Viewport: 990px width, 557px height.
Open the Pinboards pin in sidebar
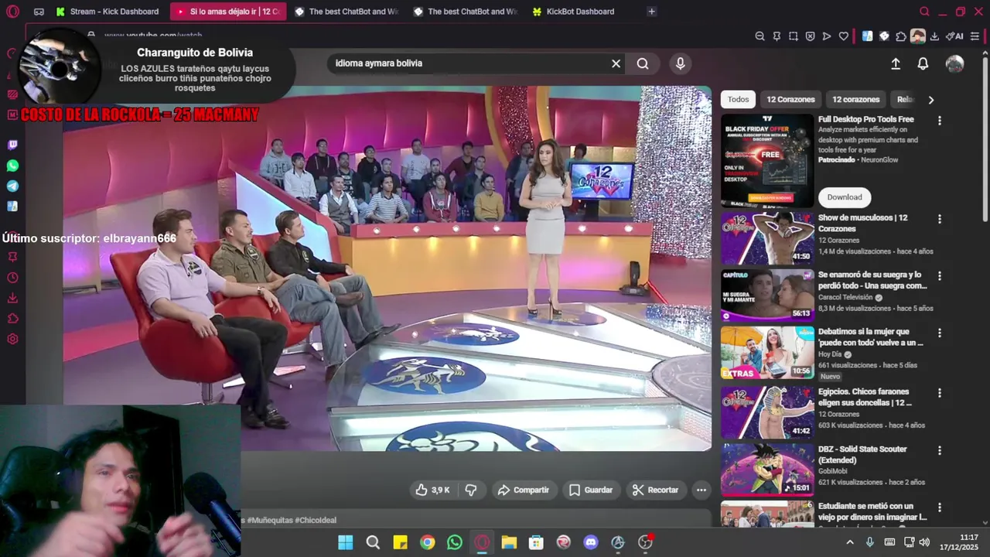(12, 257)
